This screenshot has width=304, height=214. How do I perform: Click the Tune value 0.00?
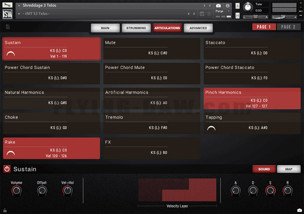coord(258,11)
